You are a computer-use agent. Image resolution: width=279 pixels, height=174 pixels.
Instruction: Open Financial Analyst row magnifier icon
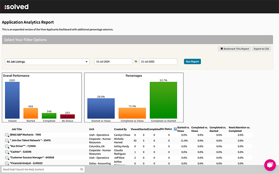pyautogui.click(x=7, y=163)
